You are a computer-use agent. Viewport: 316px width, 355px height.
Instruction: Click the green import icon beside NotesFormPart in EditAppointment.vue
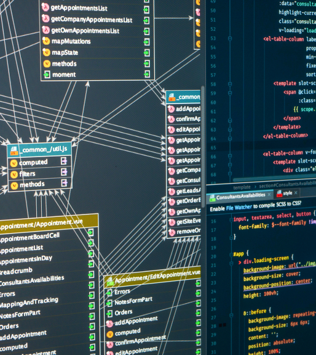click(x=109, y=303)
